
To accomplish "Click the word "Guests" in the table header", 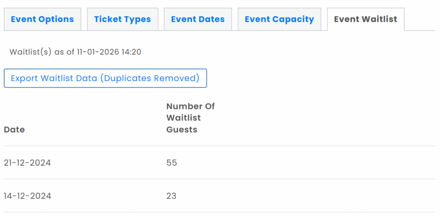I will pos(182,130).
